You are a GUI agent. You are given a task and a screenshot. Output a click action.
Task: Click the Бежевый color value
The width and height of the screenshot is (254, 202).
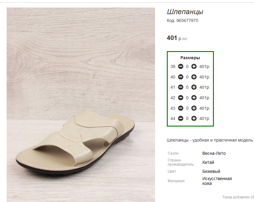coord(211,171)
